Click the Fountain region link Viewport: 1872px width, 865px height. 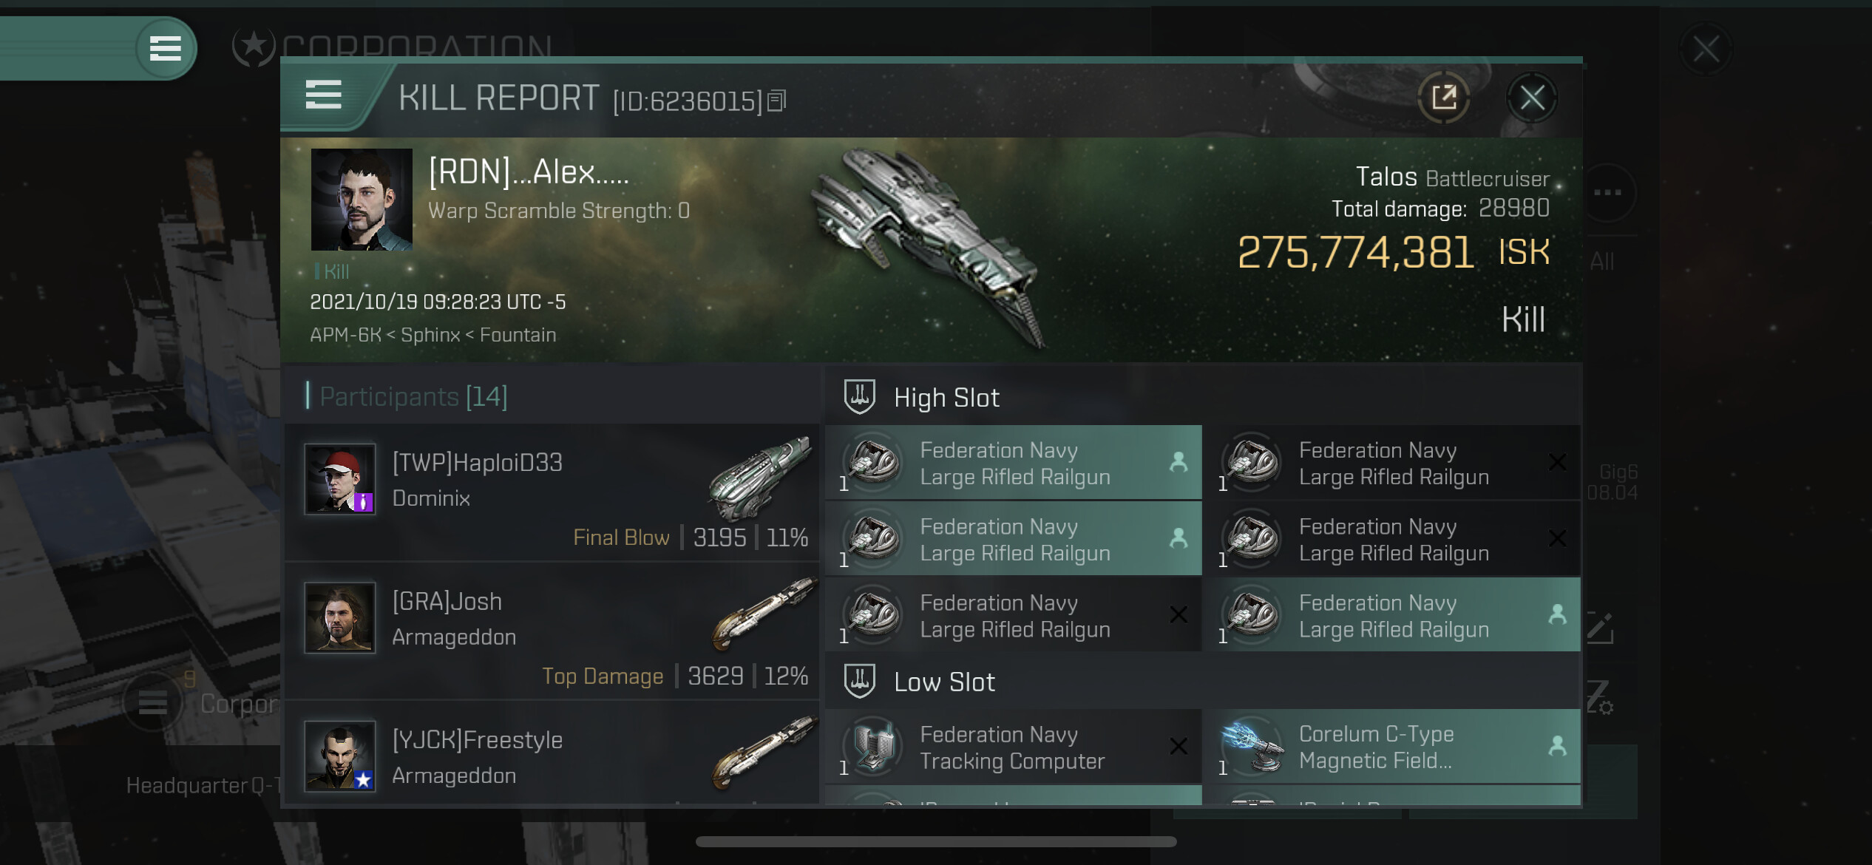pos(518,335)
